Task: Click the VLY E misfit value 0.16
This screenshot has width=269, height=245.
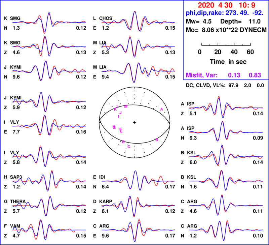Action: click(81, 132)
